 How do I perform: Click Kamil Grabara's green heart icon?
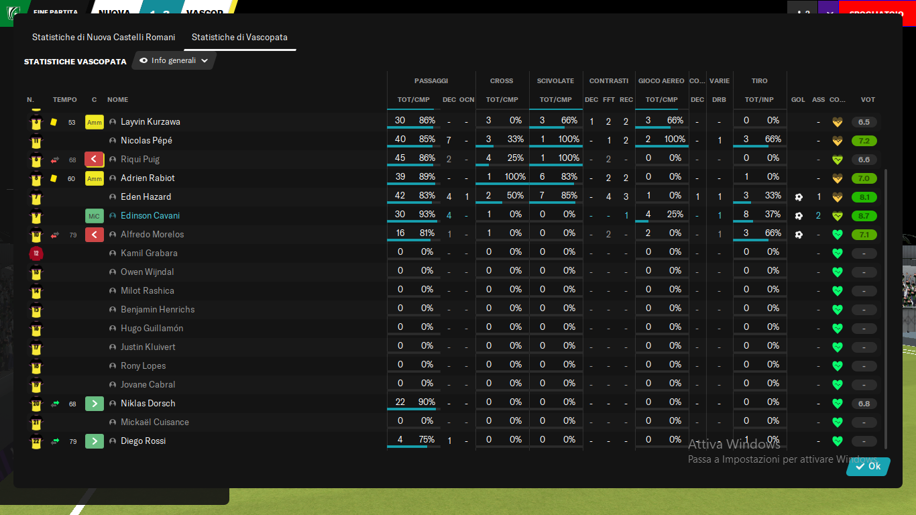click(837, 253)
